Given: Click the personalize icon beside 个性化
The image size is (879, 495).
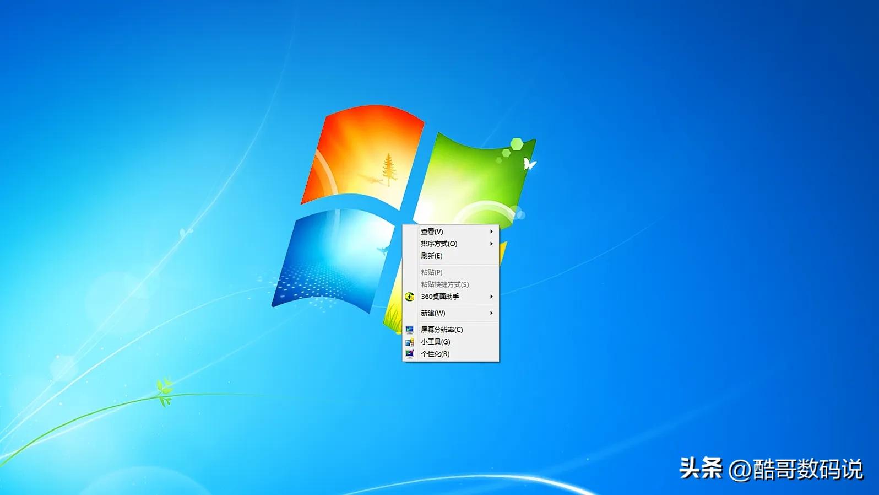Looking at the screenshot, I should click(x=410, y=354).
